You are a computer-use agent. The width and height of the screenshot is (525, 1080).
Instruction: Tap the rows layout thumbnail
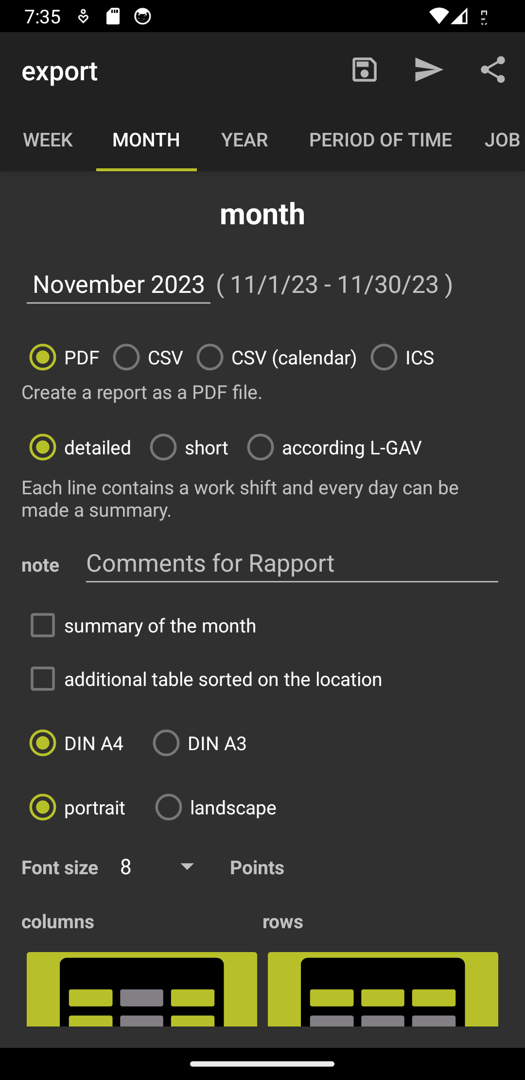tap(383, 989)
